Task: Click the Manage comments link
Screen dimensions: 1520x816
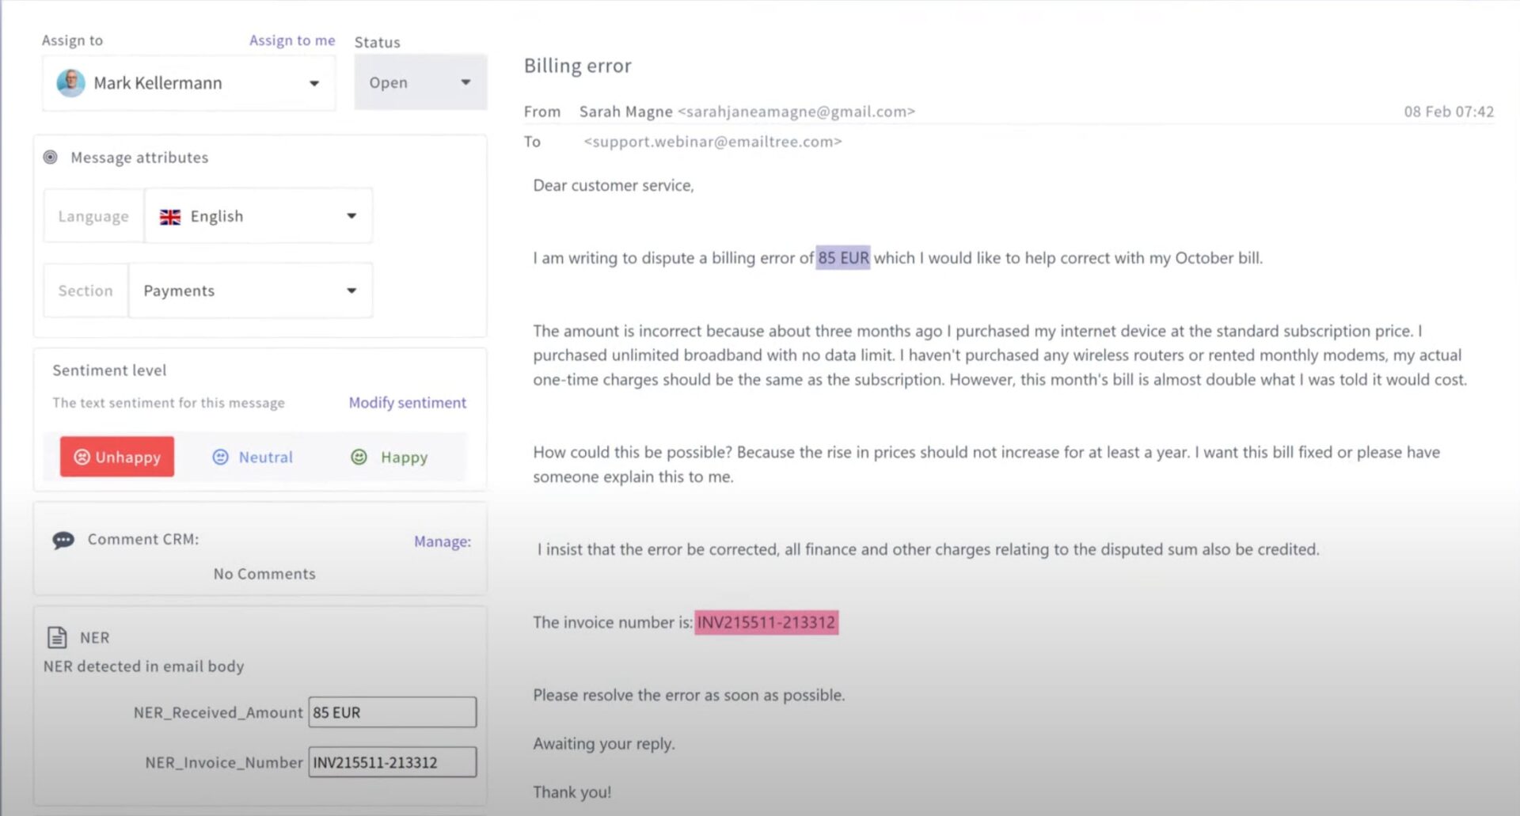Action: point(443,541)
